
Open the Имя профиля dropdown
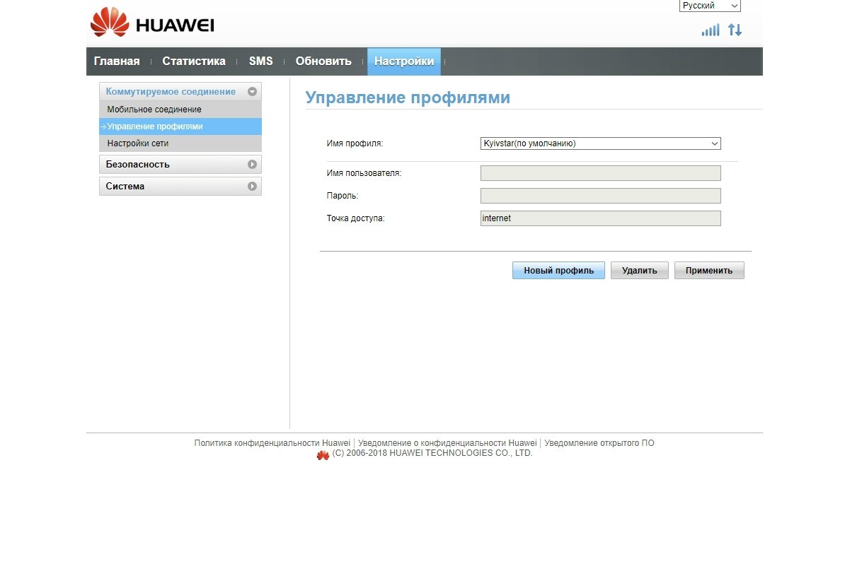pos(600,143)
